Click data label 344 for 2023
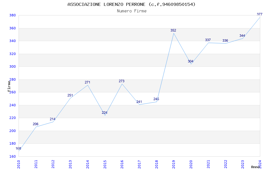This screenshot has height=170, width=263. [242, 36]
